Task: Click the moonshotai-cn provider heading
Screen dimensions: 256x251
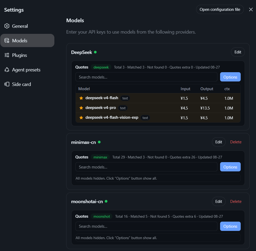Action: tap(87, 202)
